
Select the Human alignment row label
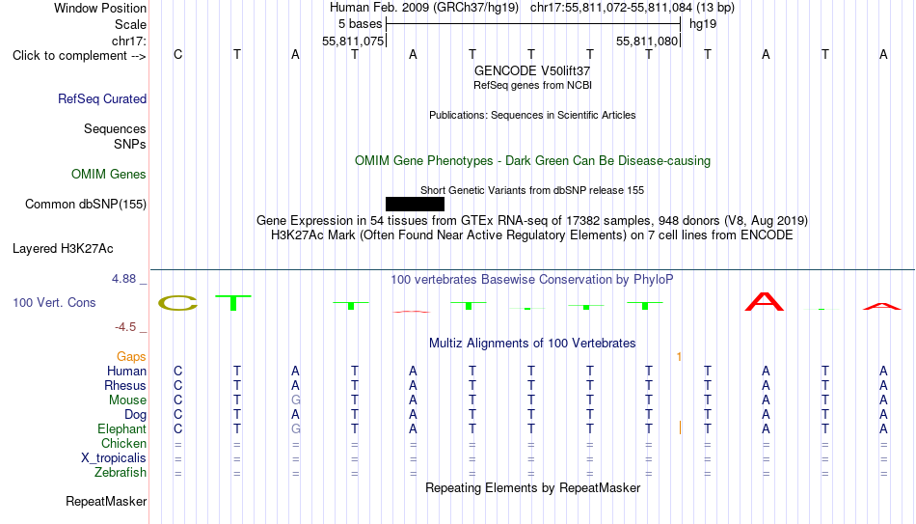(126, 371)
